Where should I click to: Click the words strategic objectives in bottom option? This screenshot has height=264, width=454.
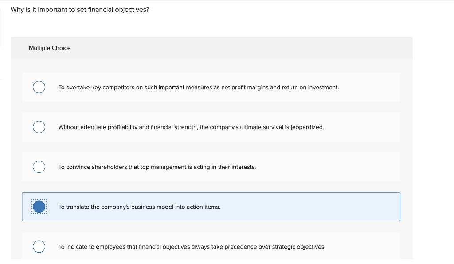(x=298, y=246)
